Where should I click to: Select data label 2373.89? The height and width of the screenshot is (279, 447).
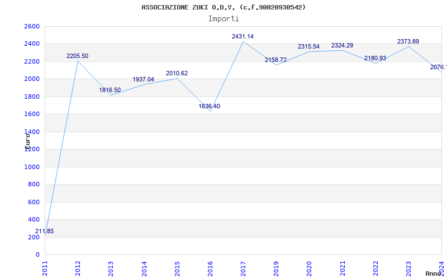pyautogui.click(x=408, y=41)
